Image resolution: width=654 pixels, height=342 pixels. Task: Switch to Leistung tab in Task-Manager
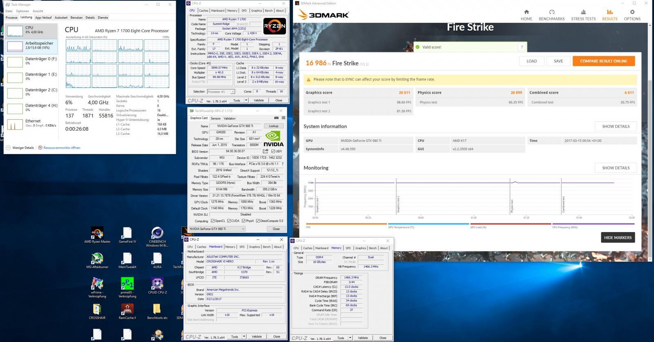[26, 17]
